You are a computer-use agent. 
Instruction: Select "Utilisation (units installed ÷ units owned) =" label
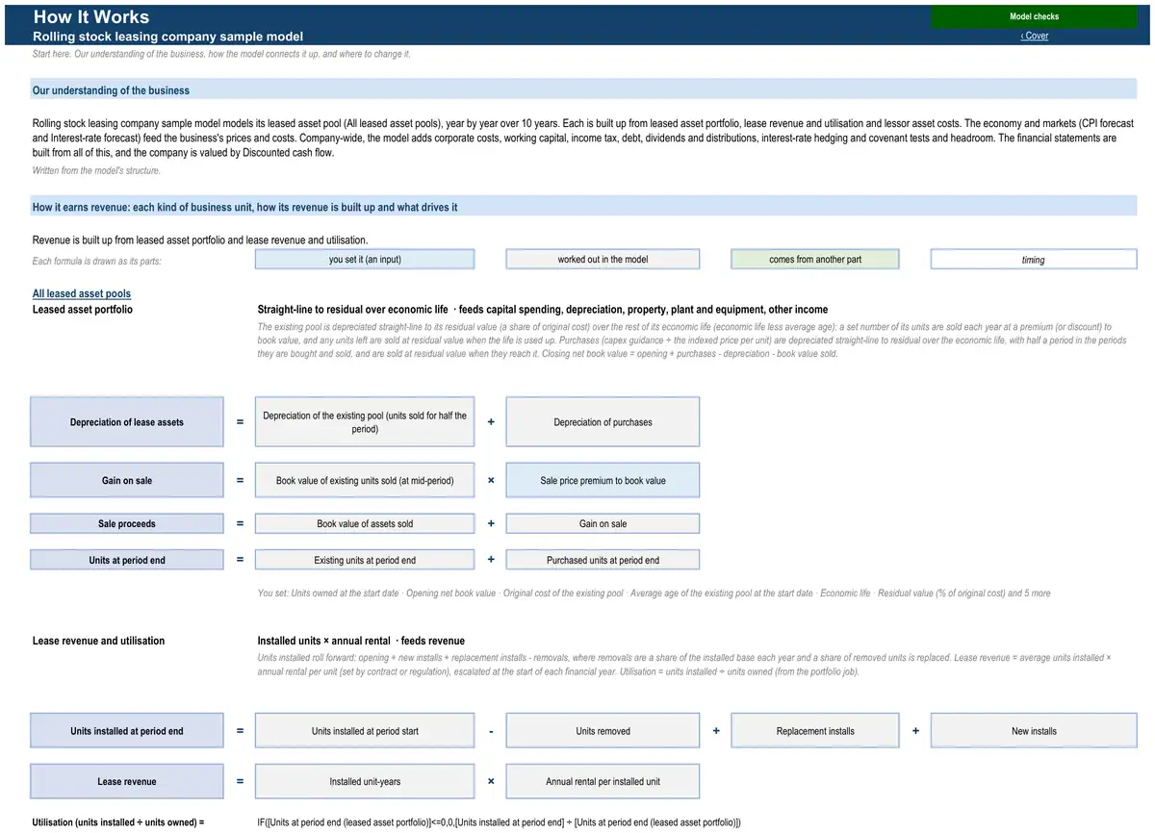118,822
